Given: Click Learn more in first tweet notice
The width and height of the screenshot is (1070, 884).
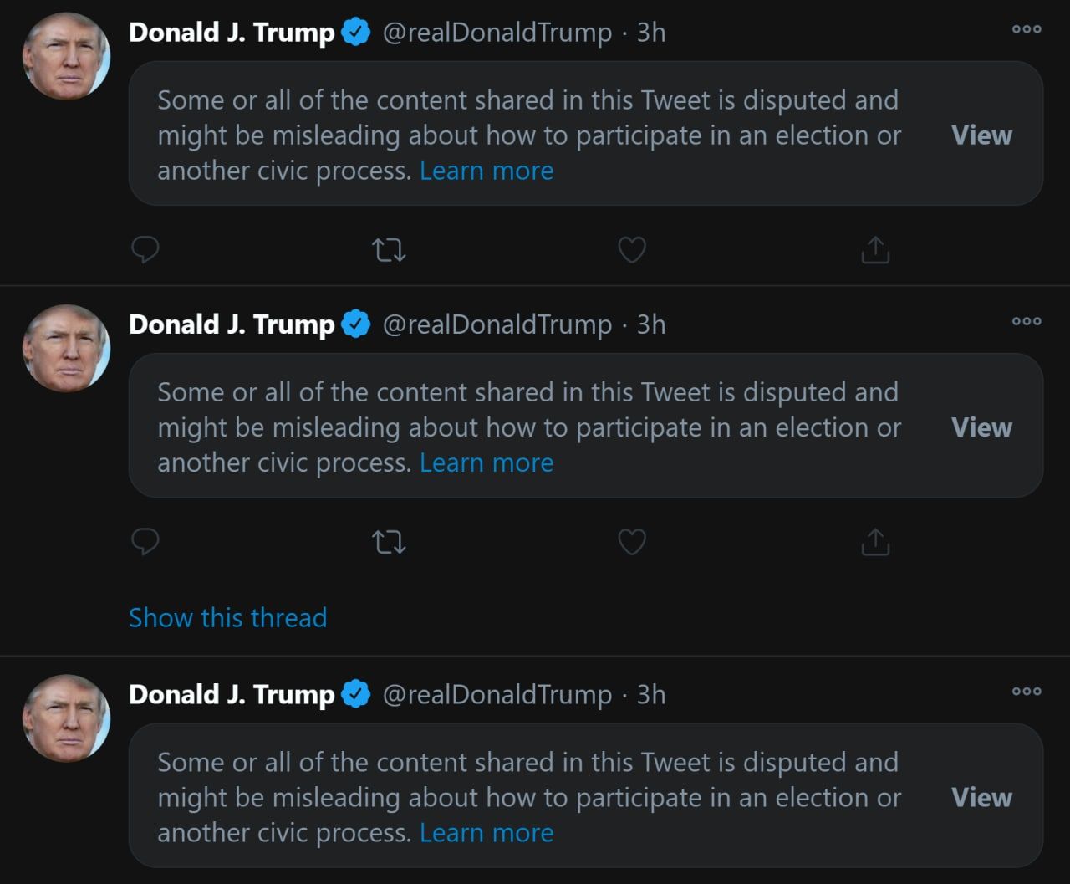Looking at the screenshot, I should click(487, 171).
